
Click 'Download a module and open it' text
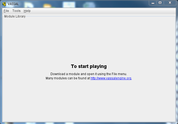click(74, 74)
